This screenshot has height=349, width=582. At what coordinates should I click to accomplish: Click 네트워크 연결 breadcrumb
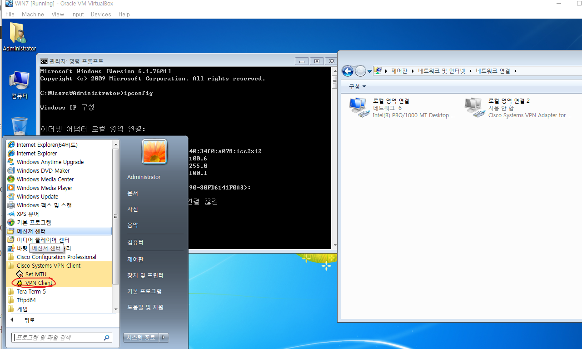(492, 71)
